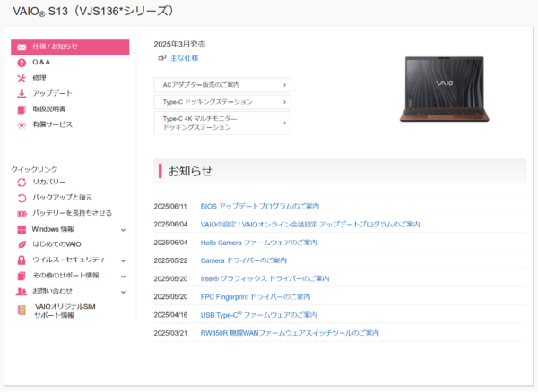Expand the Windows 情報 chevron
The image size is (538, 392).
pos(123,230)
